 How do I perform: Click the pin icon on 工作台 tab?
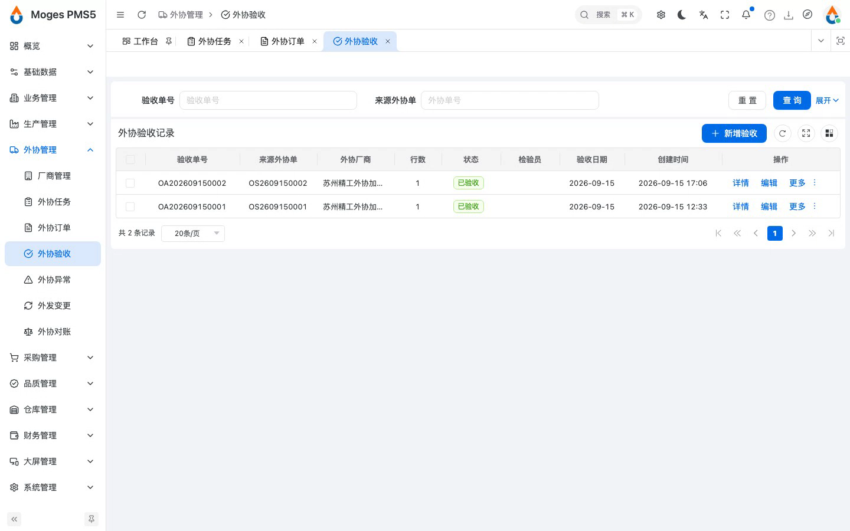tap(169, 41)
